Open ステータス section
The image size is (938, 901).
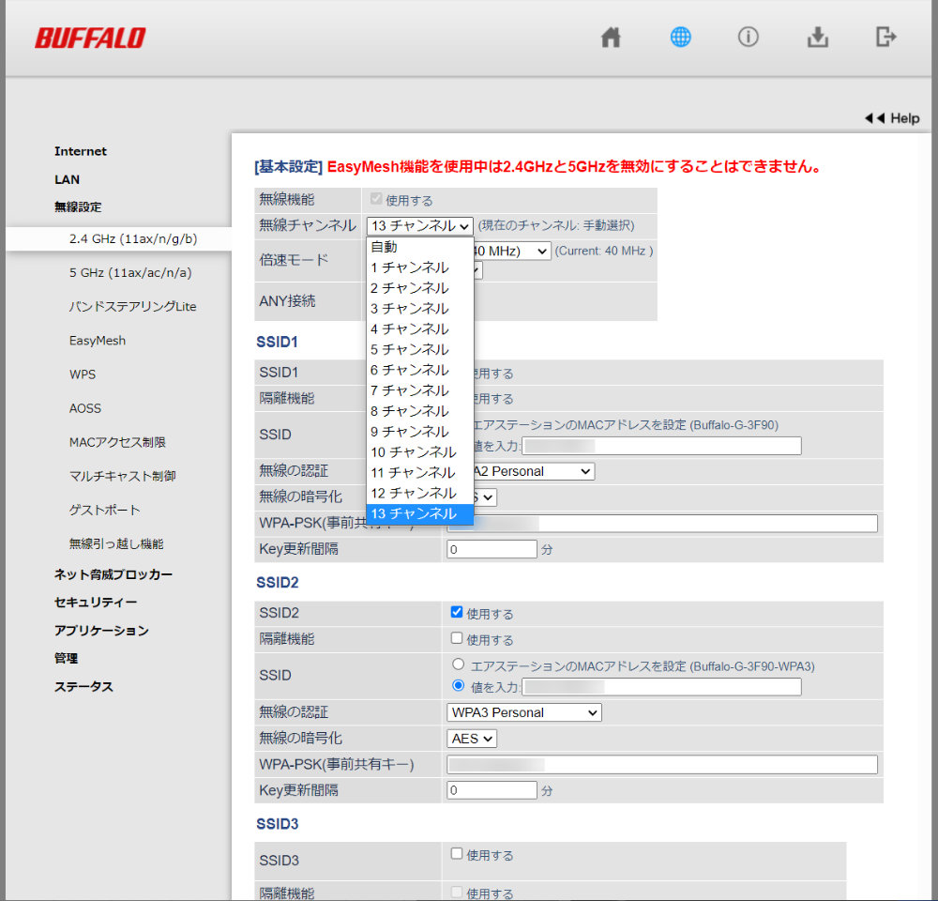point(83,687)
